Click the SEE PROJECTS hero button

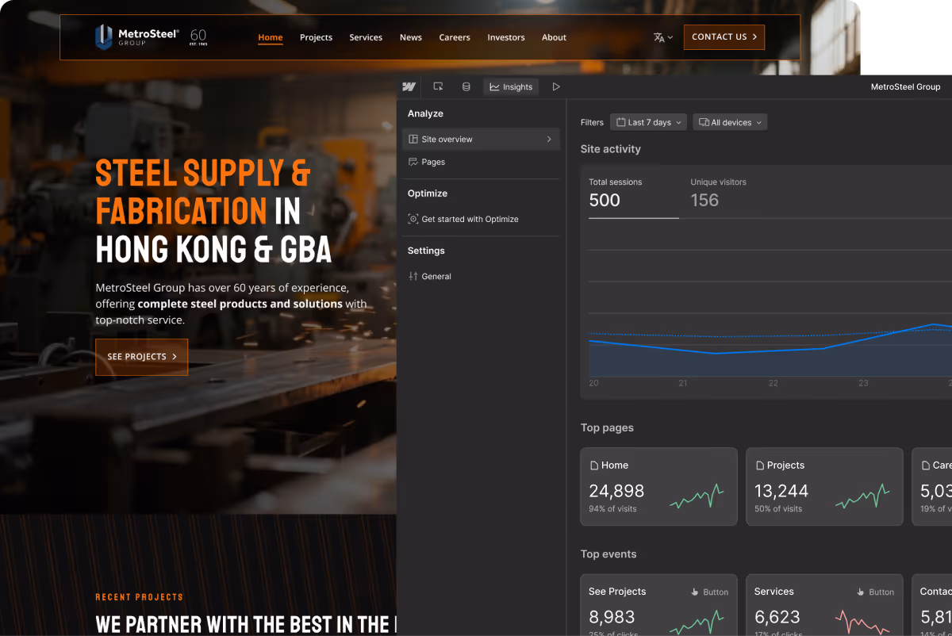(141, 357)
